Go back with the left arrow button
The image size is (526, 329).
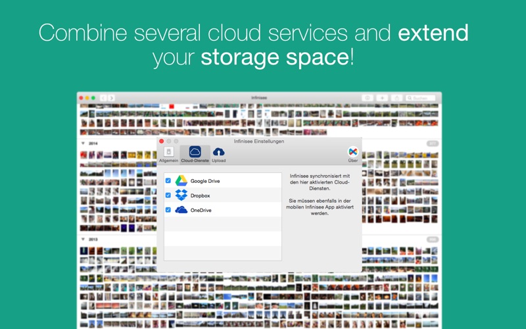click(103, 98)
